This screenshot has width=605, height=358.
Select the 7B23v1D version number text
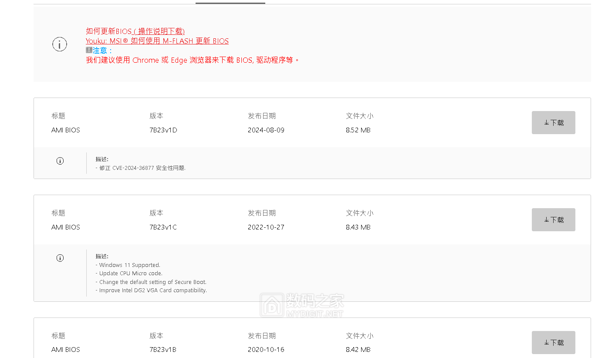click(x=163, y=130)
